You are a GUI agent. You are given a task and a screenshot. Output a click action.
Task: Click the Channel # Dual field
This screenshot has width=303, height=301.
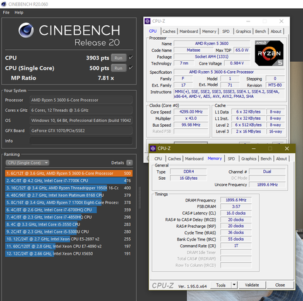pos(267,172)
